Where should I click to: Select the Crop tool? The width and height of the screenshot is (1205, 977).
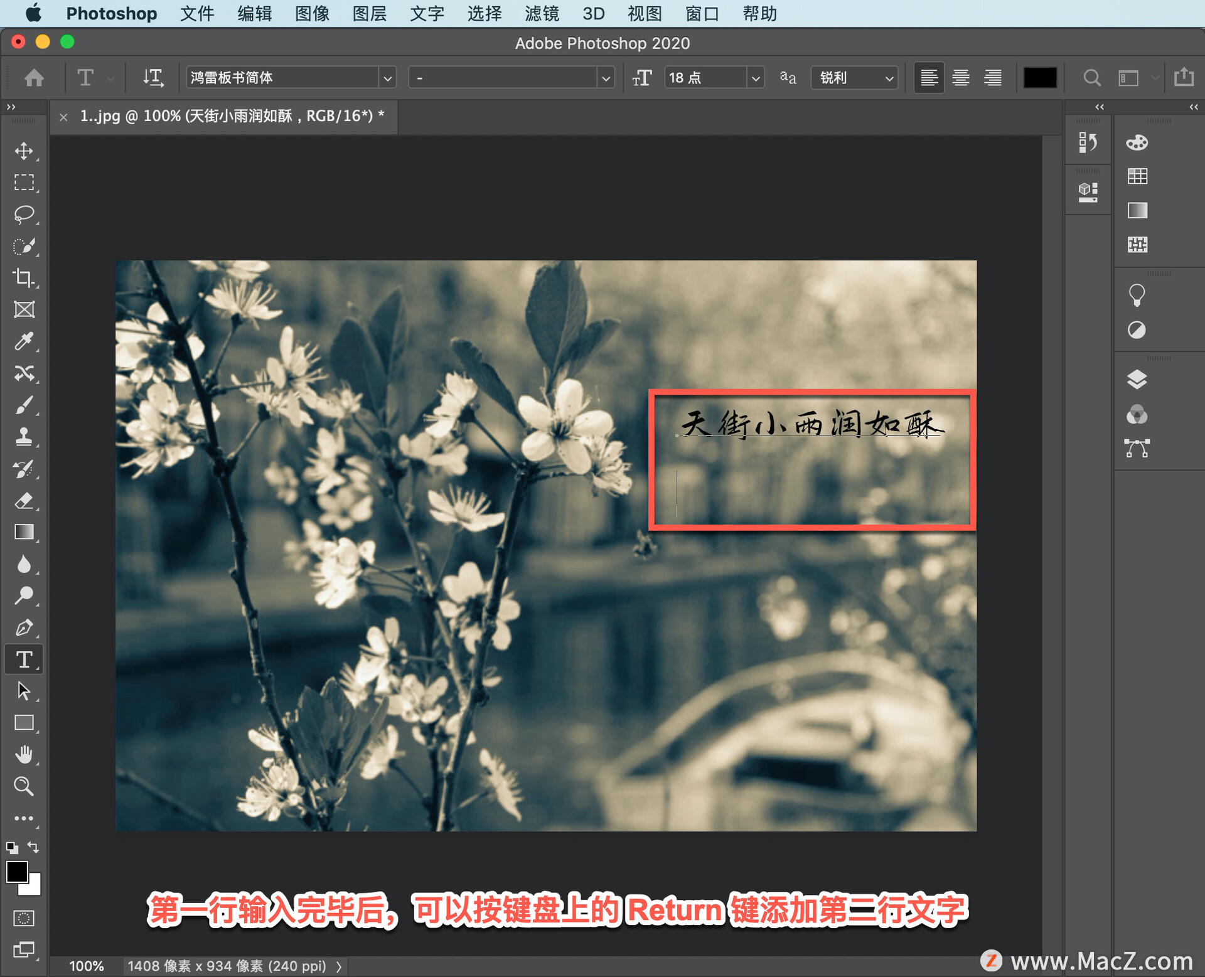[24, 278]
